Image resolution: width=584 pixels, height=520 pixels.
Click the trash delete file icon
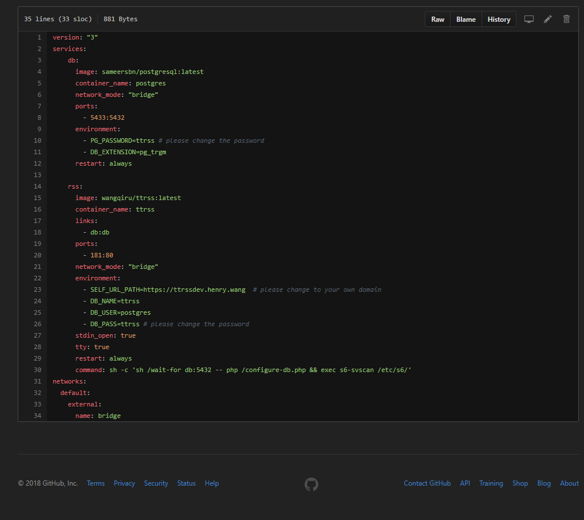coord(566,19)
